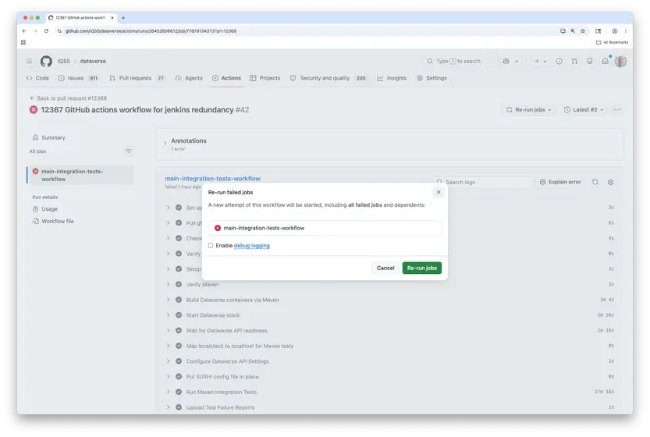Expand Build Dataverse containers via Maven step
Screen dimensions: 650x437
point(168,300)
